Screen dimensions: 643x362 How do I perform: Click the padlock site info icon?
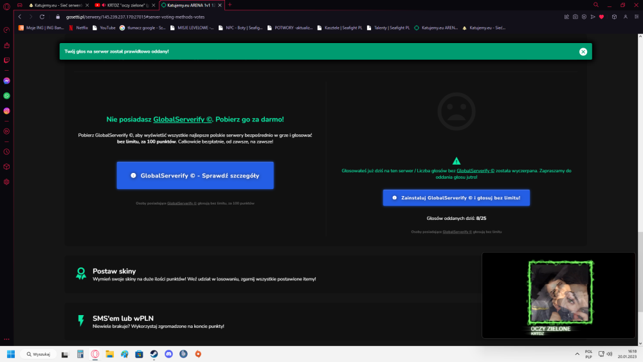tap(58, 17)
